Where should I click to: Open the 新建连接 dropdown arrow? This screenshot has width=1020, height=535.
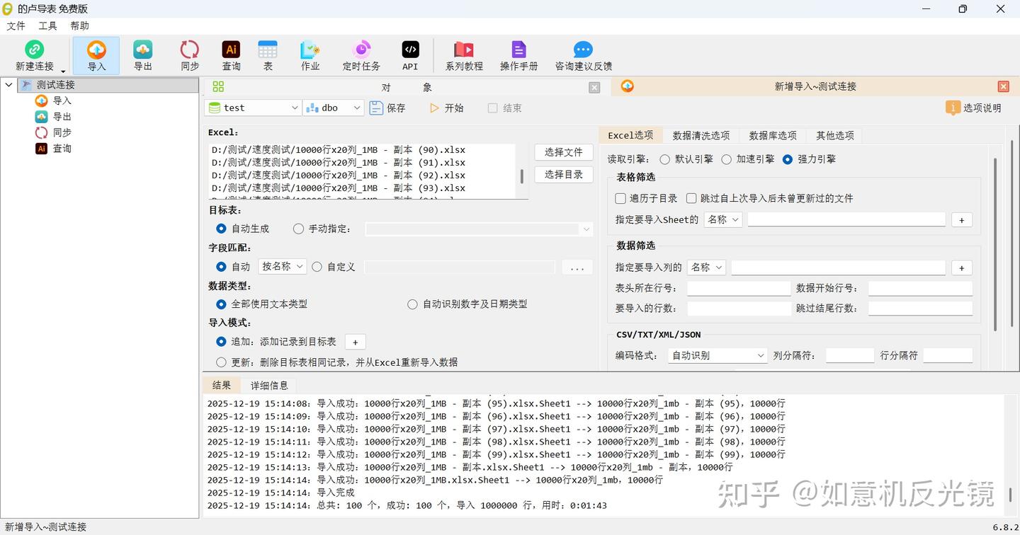click(63, 71)
